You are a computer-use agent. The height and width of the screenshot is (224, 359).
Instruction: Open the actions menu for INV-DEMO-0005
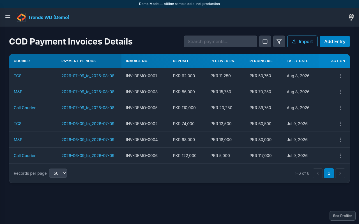341,108
